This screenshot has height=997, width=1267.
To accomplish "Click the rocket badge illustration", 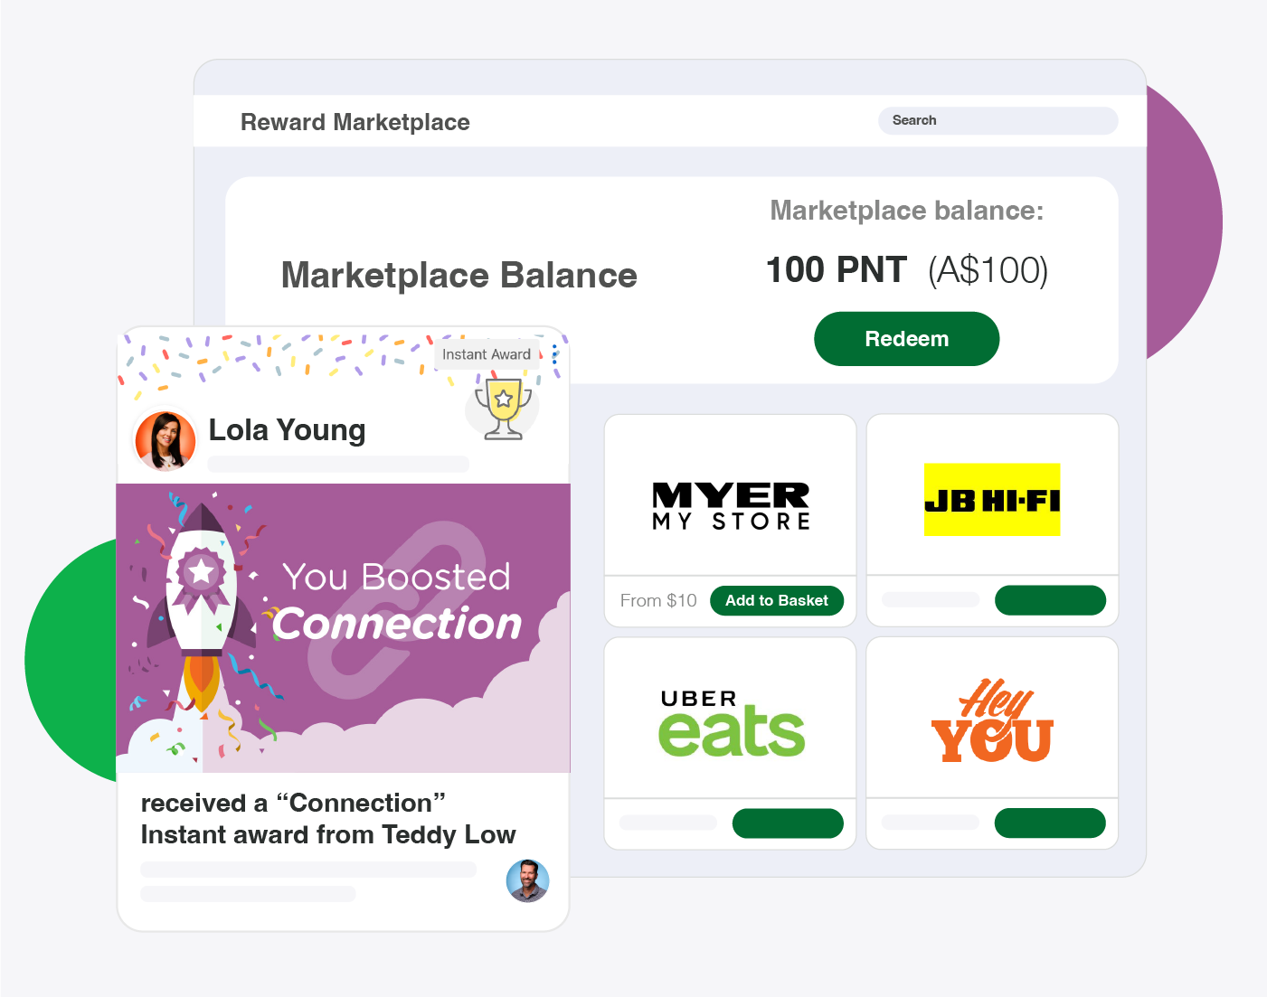I will pos(202,615).
